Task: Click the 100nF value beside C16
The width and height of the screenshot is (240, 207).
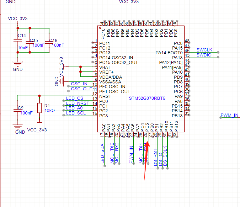Action: tap(58, 45)
